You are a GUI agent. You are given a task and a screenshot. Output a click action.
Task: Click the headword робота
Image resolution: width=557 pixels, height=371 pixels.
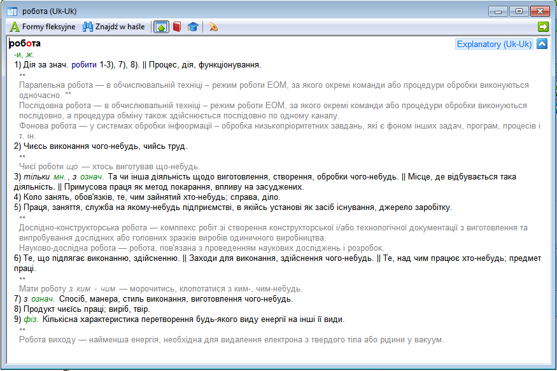click(x=25, y=44)
